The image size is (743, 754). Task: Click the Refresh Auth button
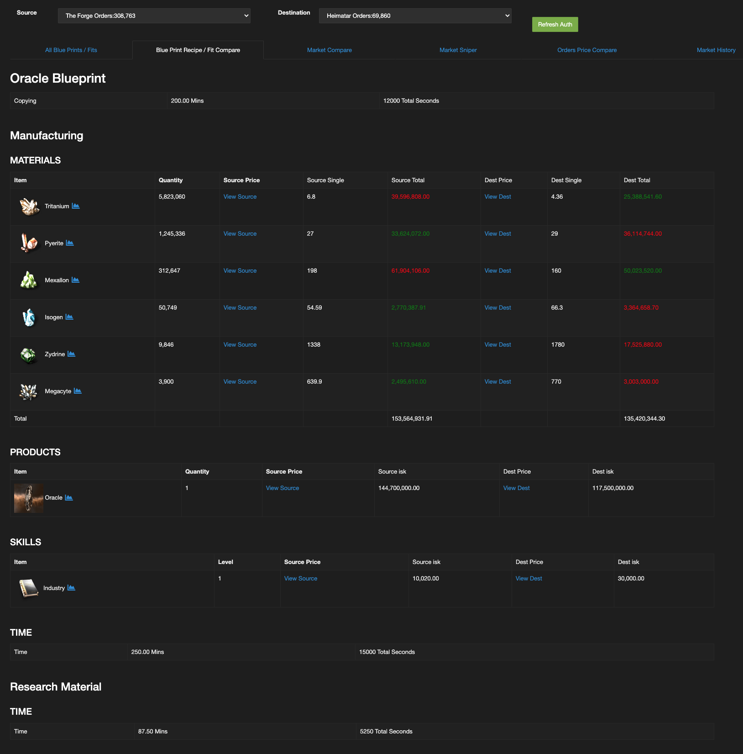coord(555,24)
